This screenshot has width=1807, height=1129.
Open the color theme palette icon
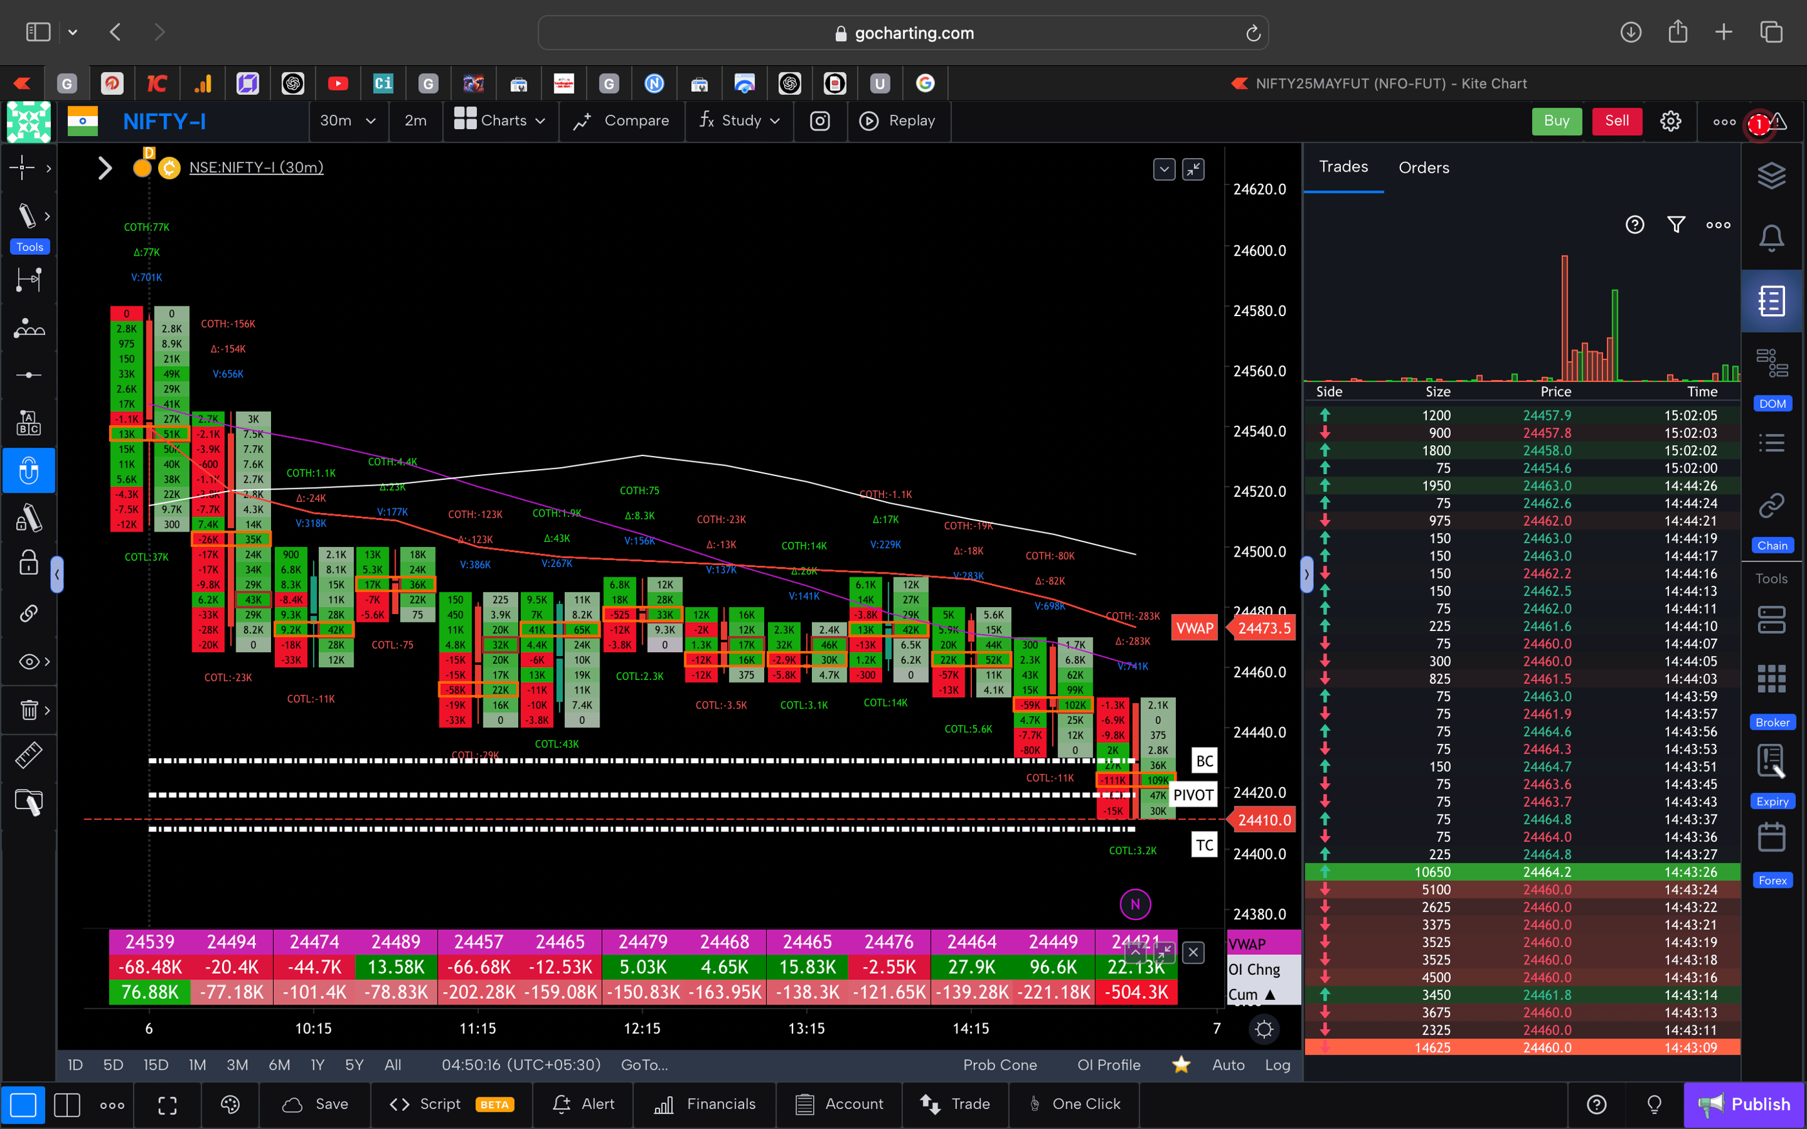point(230,1104)
